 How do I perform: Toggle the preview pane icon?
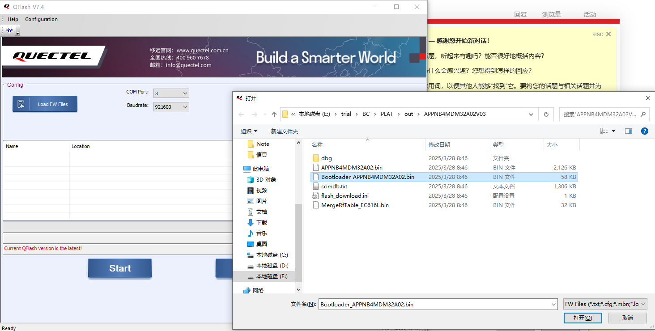(x=629, y=131)
